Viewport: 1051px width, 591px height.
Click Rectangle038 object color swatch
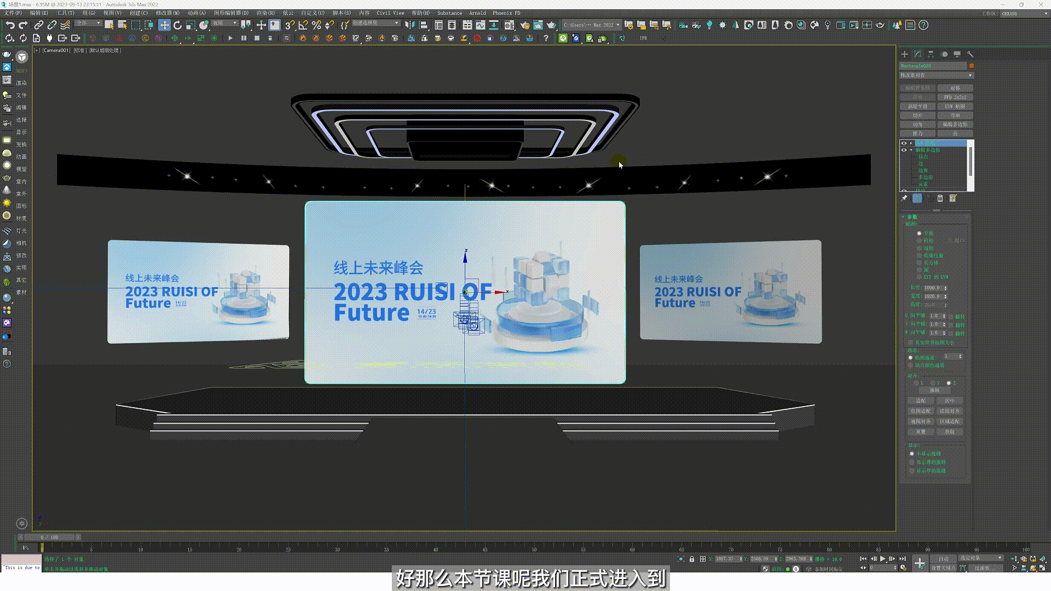972,66
